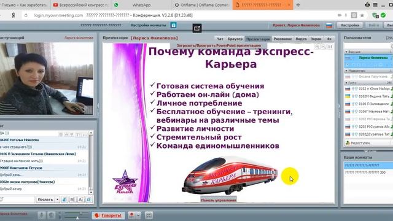The height and width of the screenshot is (221, 393).
Task: Click the 'A' font size icon in chat
Action: 80,200
